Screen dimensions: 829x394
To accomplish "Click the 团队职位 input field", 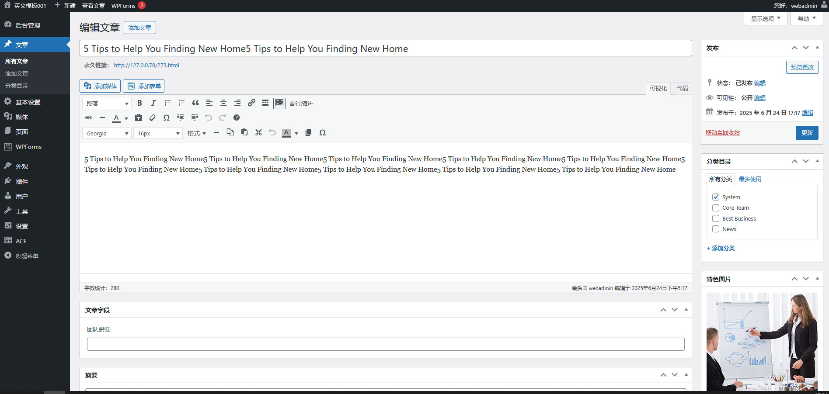I will (x=385, y=344).
